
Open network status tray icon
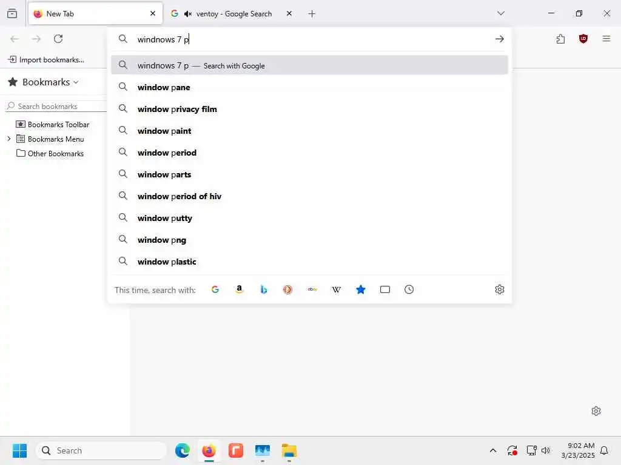point(531,450)
